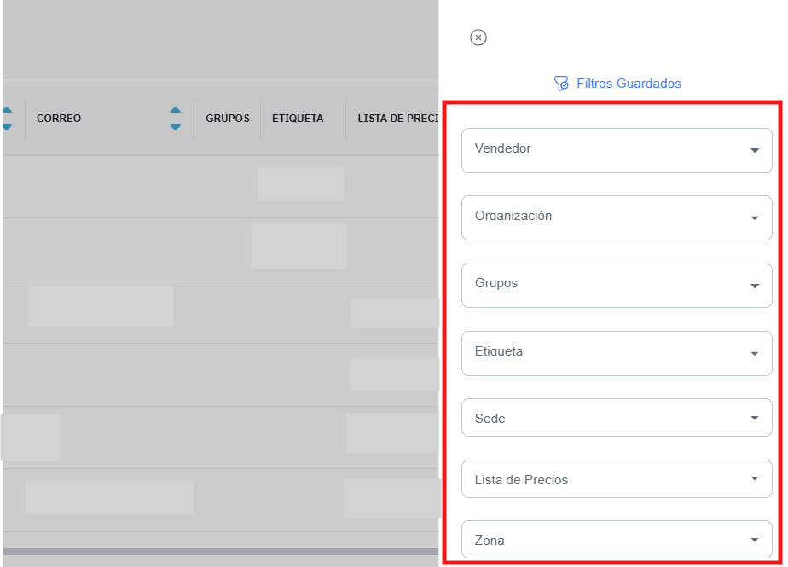Click the table's horizontal scrollbar
This screenshot has width=788, height=567.
[x=220, y=552]
